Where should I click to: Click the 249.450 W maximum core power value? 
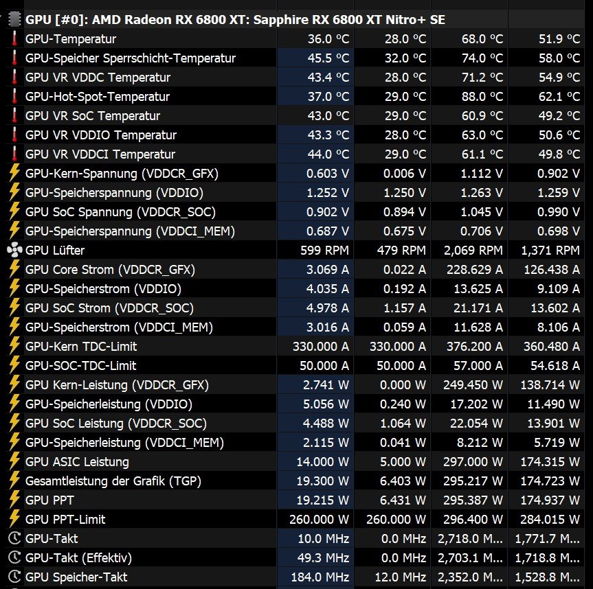(473, 384)
